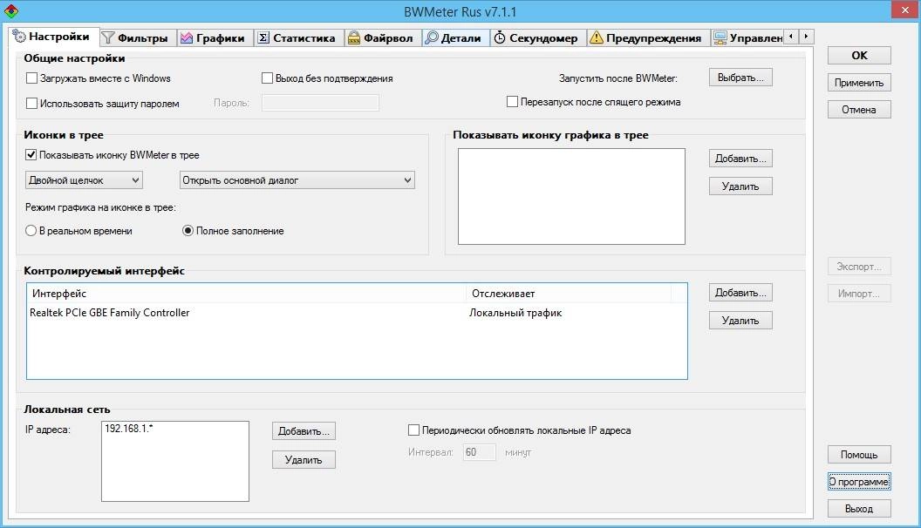Click the Применить button
The height and width of the screenshot is (528, 921).
[x=859, y=83]
